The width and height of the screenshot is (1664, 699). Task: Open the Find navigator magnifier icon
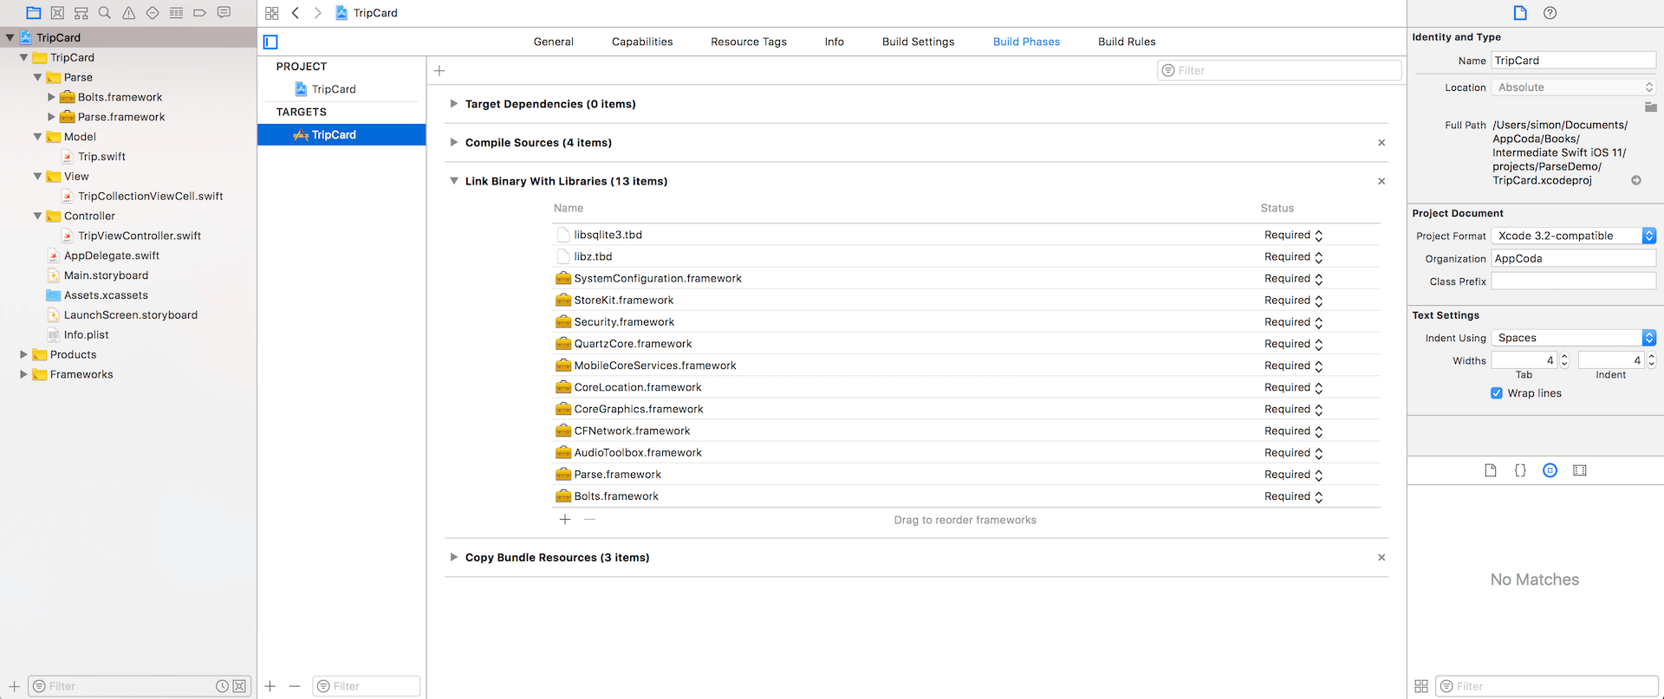tap(105, 13)
